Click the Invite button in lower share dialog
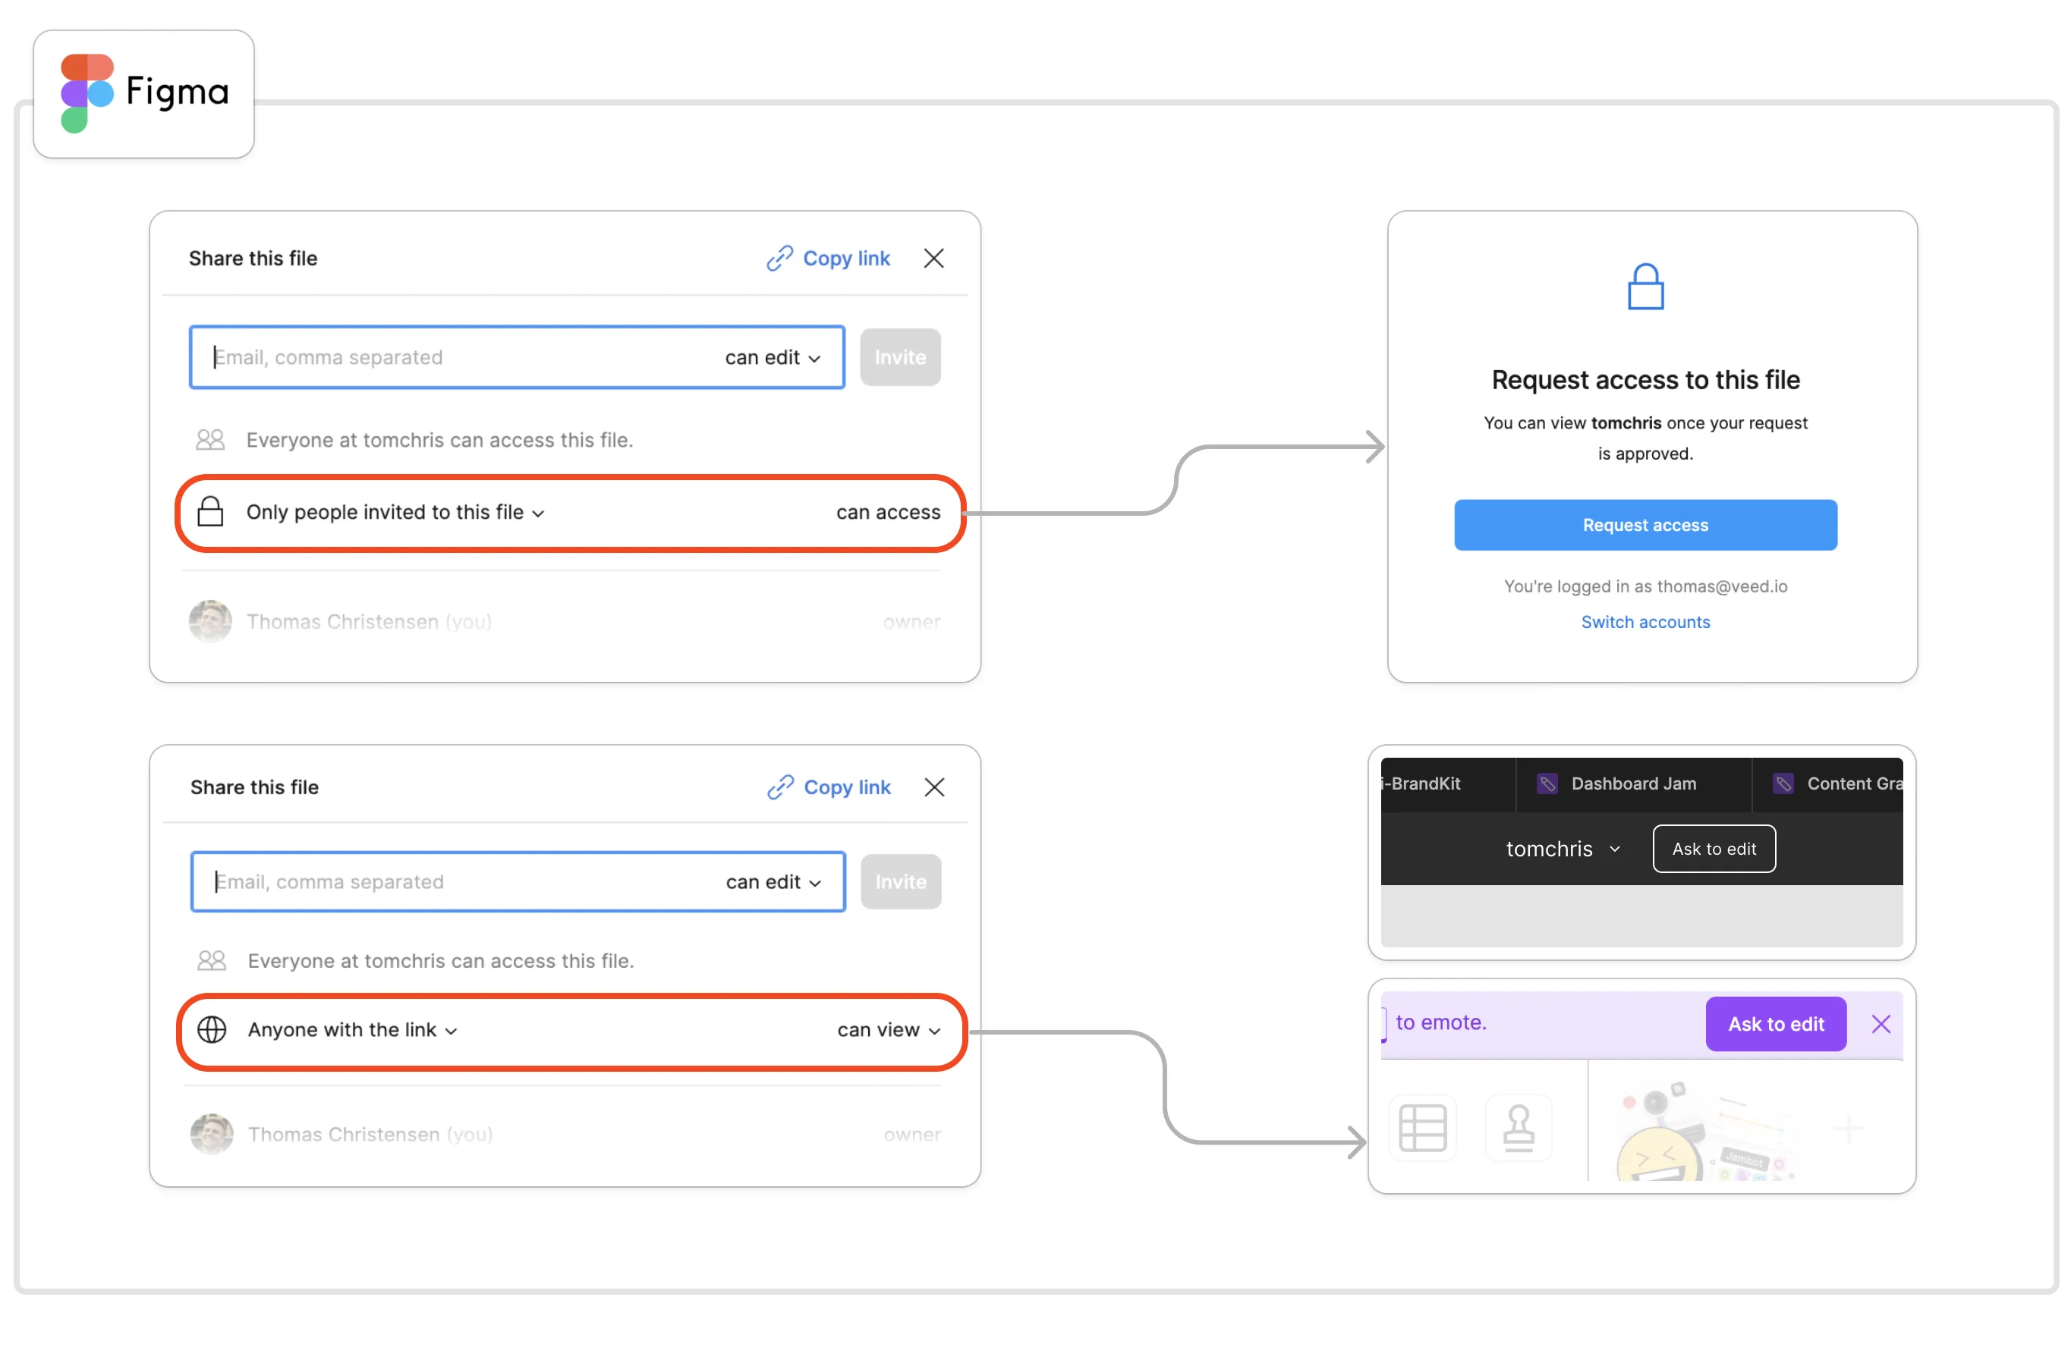Screen dimensions: 2071x1363 (901, 882)
